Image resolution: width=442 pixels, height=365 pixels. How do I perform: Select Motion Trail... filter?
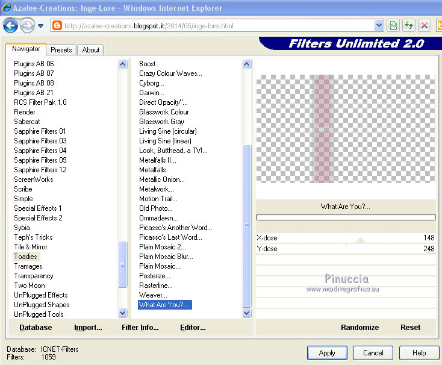coord(158,199)
